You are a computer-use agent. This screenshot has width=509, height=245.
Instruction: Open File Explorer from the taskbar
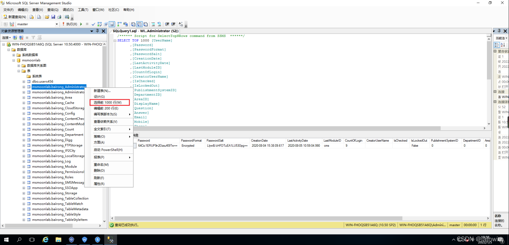(58, 240)
